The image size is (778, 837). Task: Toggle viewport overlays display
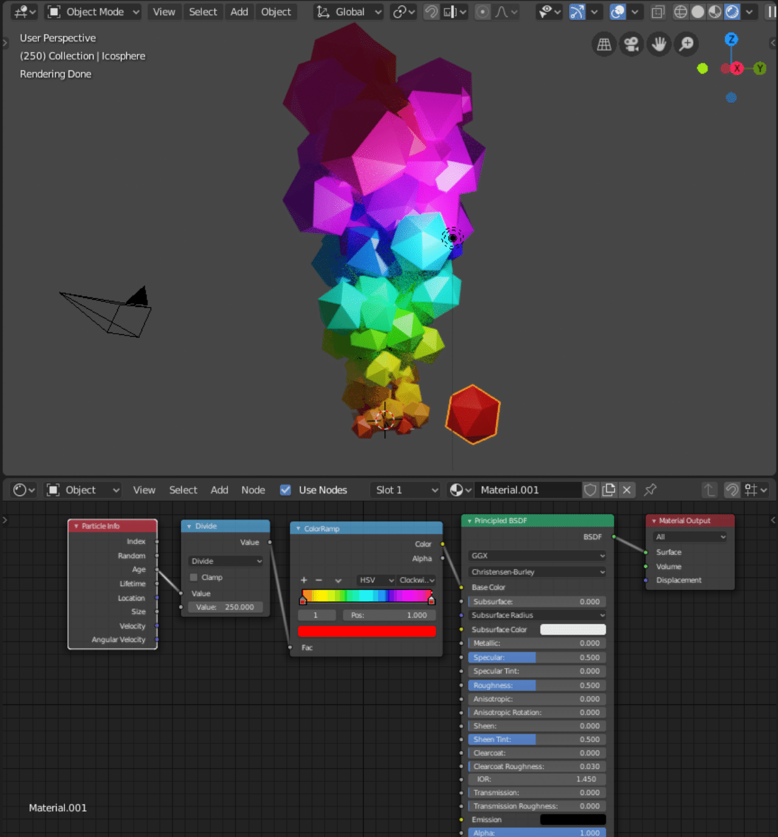(618, 12)
